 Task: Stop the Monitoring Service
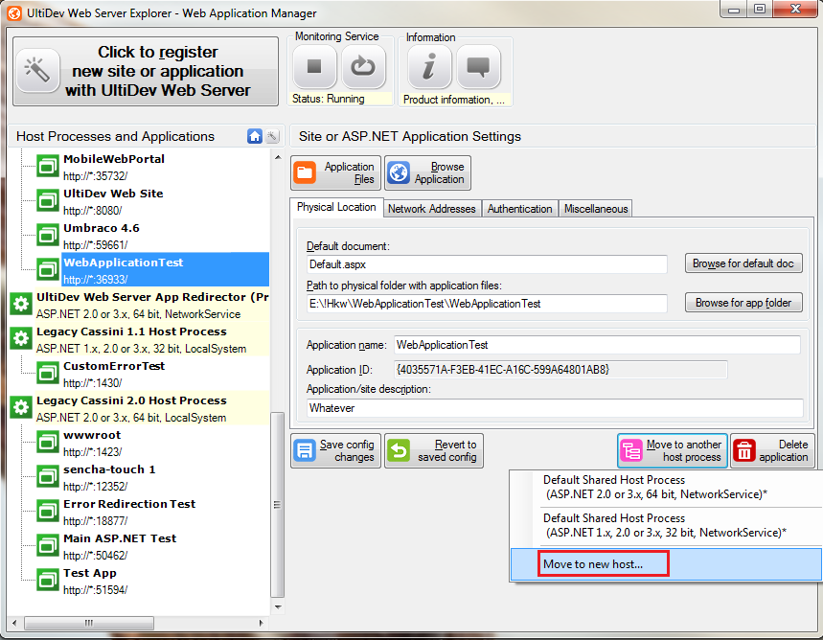314,67
